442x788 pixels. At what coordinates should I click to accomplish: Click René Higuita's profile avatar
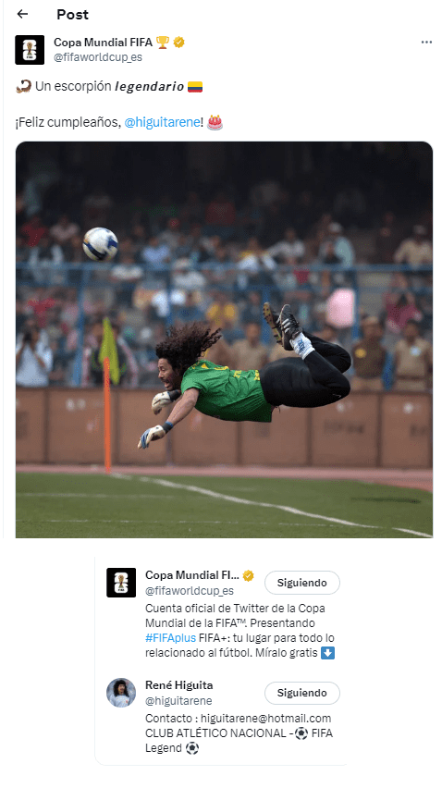coord(121,693)
